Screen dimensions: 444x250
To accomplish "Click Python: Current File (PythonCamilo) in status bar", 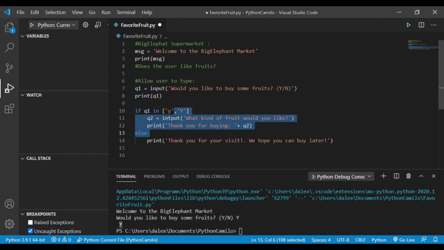I will coord(118,240).
